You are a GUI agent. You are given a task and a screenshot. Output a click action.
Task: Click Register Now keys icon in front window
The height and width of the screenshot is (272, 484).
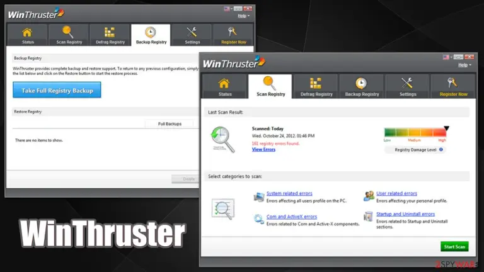coord(452,83)
